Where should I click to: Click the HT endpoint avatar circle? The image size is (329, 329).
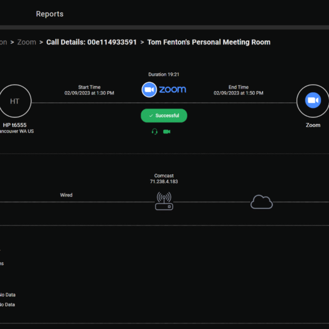[x=15, y=101]
